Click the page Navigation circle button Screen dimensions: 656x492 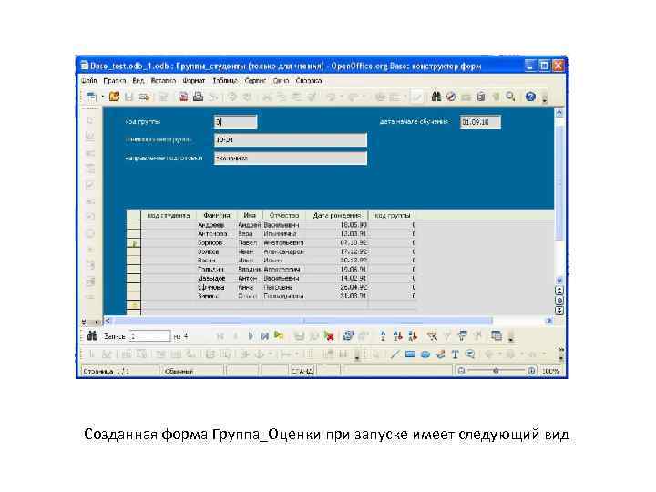click(x=559, y=301)
